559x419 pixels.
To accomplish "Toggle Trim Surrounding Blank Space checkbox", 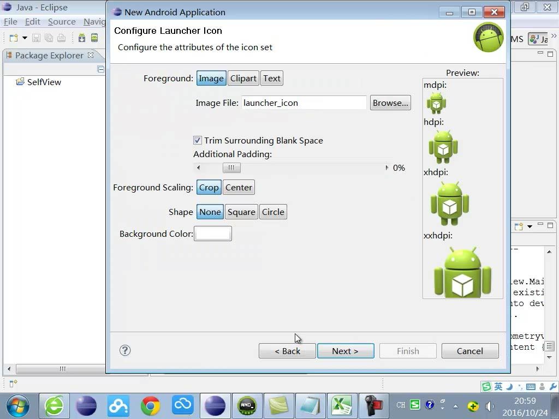I will [x=198, y=140].
